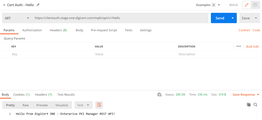Image resolution: width=262 pixels, height=120 pixels.
Task: Copy response body with the copy icon
Action: coord(249,105)
